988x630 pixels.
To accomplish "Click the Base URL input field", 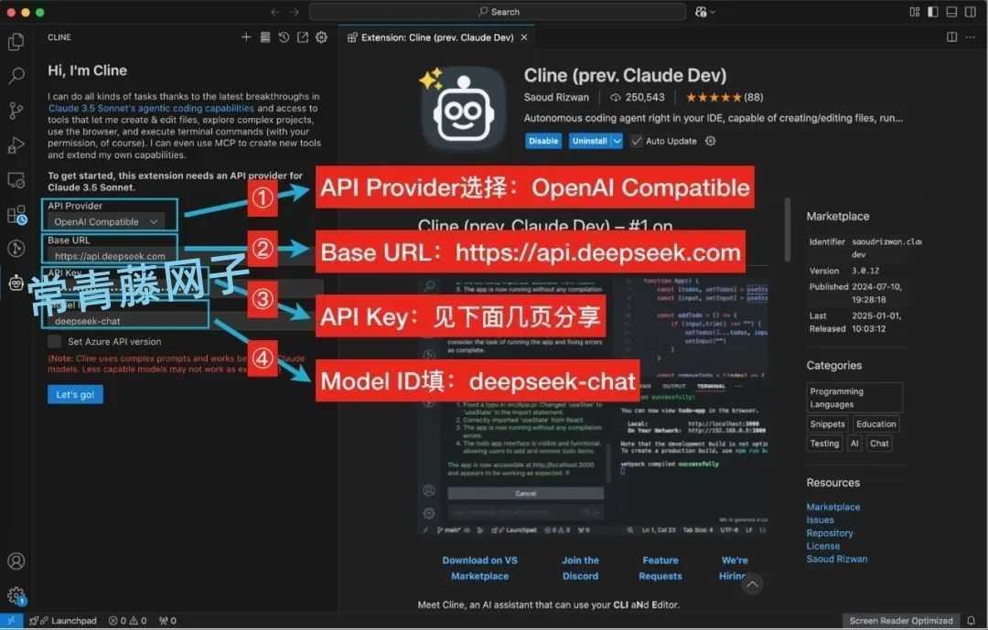I will [112, 256].
